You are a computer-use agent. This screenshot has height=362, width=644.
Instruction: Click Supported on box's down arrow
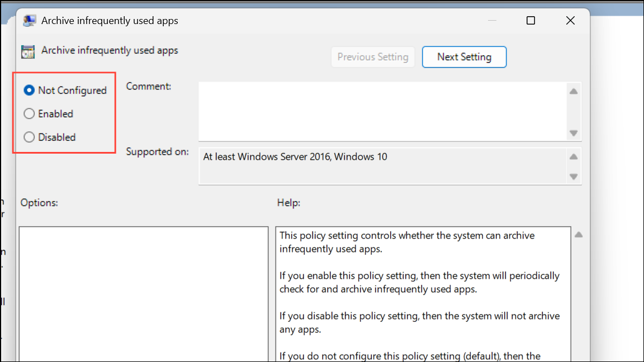573,177
